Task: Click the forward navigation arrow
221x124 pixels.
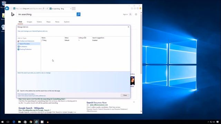Action: [11, 9]
